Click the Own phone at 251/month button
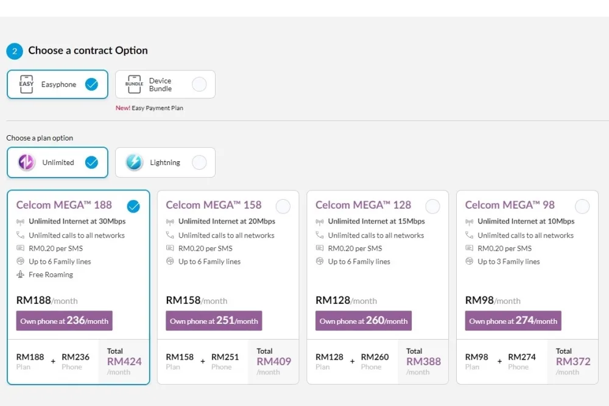This screenshot has height=406, width=609. pos(214,321)
